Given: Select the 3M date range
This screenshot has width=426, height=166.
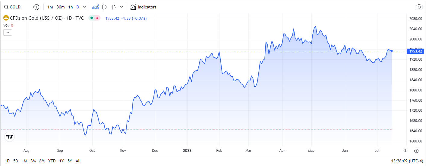Looking at the screenshot, I should tap(33, 161).
